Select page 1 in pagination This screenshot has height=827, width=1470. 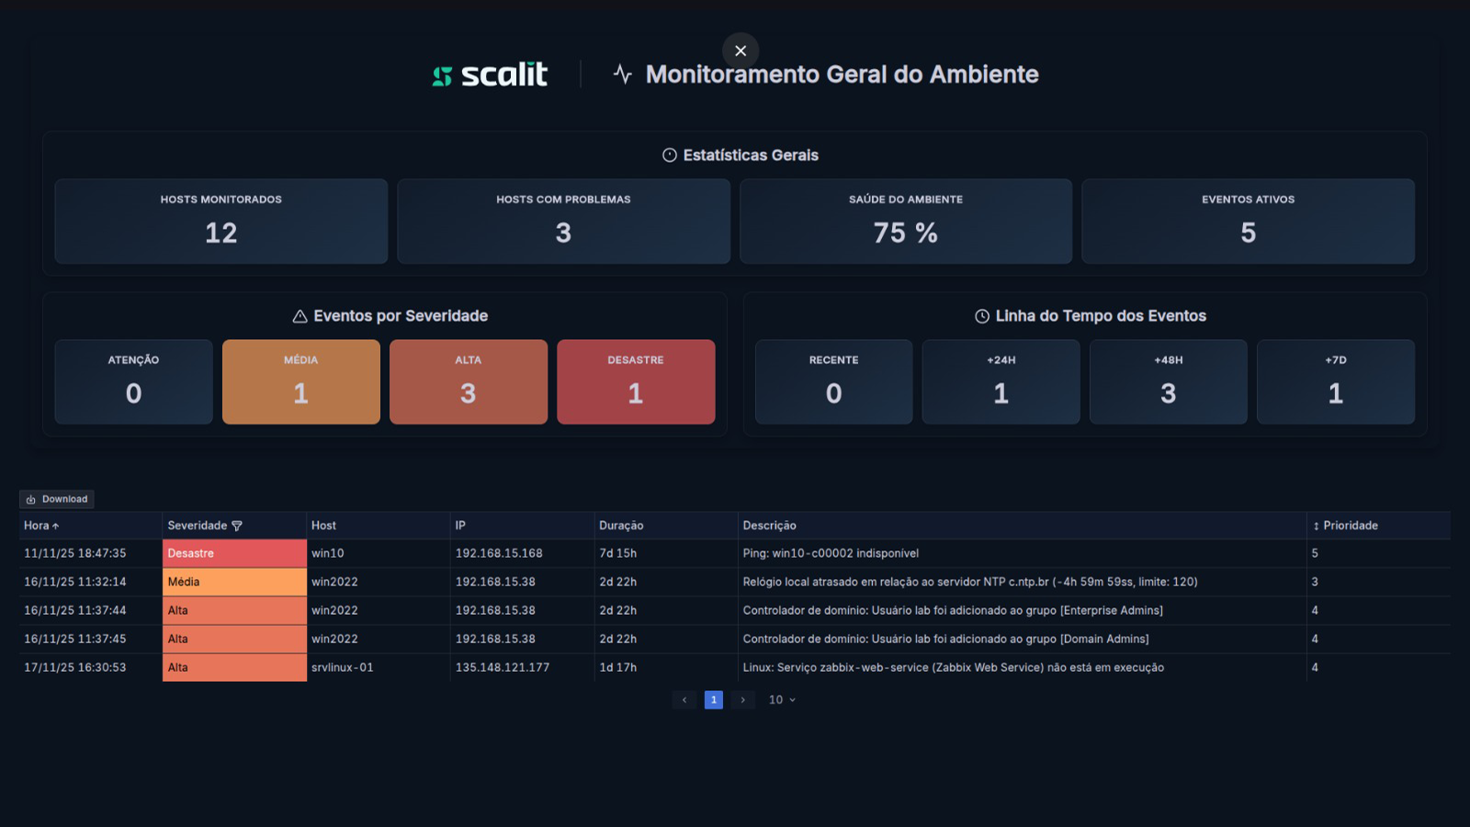(x=714, y=700)
